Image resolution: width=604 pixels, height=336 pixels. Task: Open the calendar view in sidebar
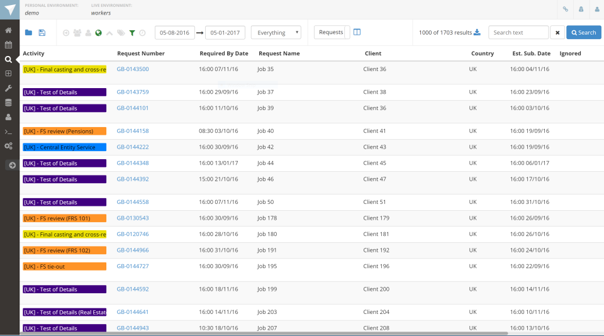[8, 45]
